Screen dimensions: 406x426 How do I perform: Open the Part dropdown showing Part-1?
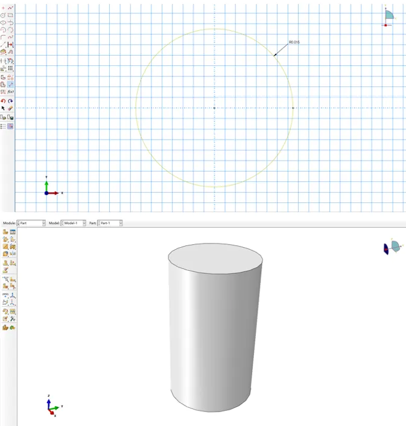pyautogui.click(x=110, y=223)
